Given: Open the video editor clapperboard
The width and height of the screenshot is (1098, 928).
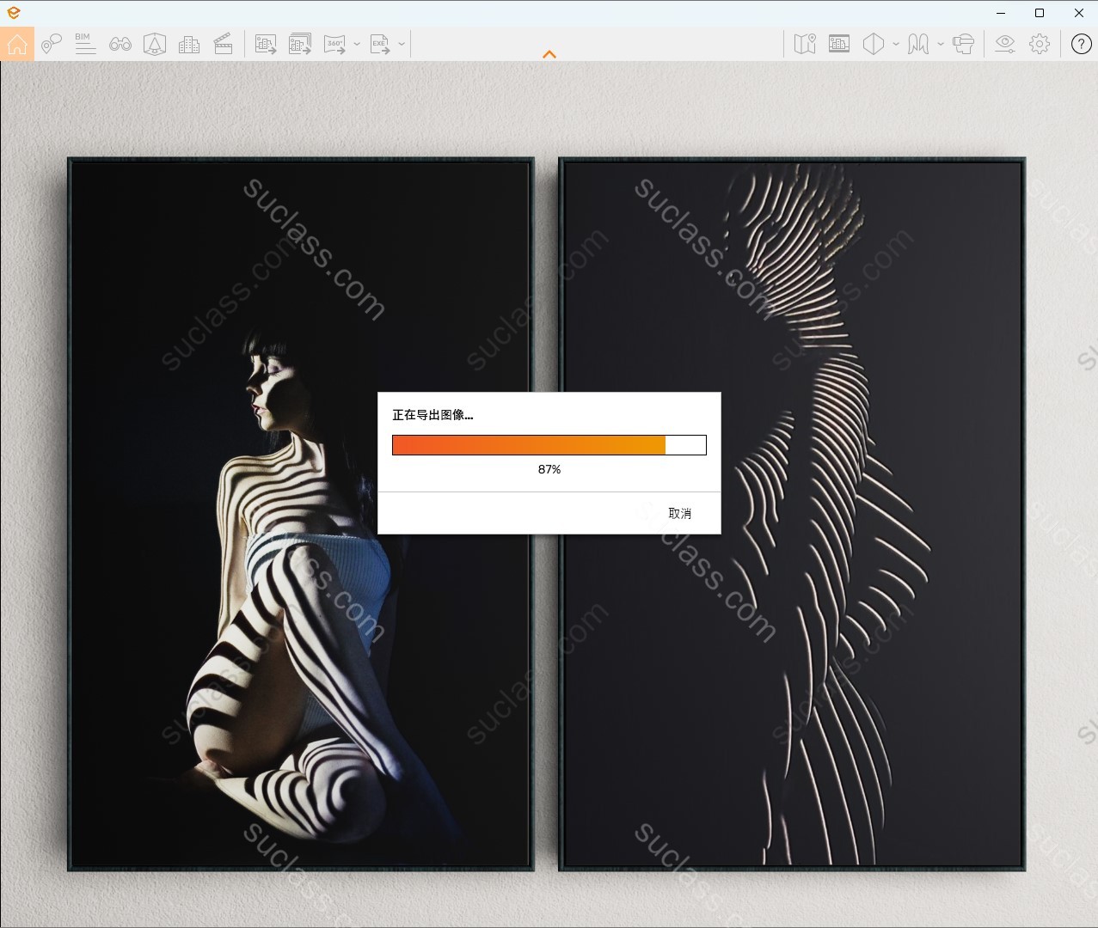Looking at the screenshot, I should pyautogui.click(x=224, y=44).
